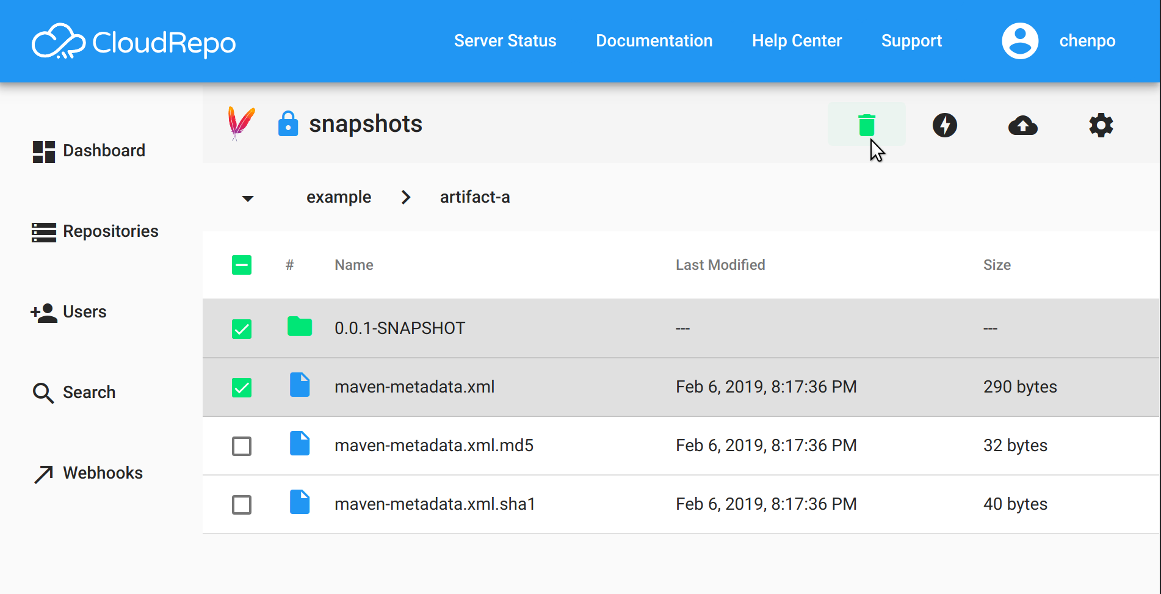Click the maven-metadata.xml file name
This screenshot has width=1161, height=594.
414,386
